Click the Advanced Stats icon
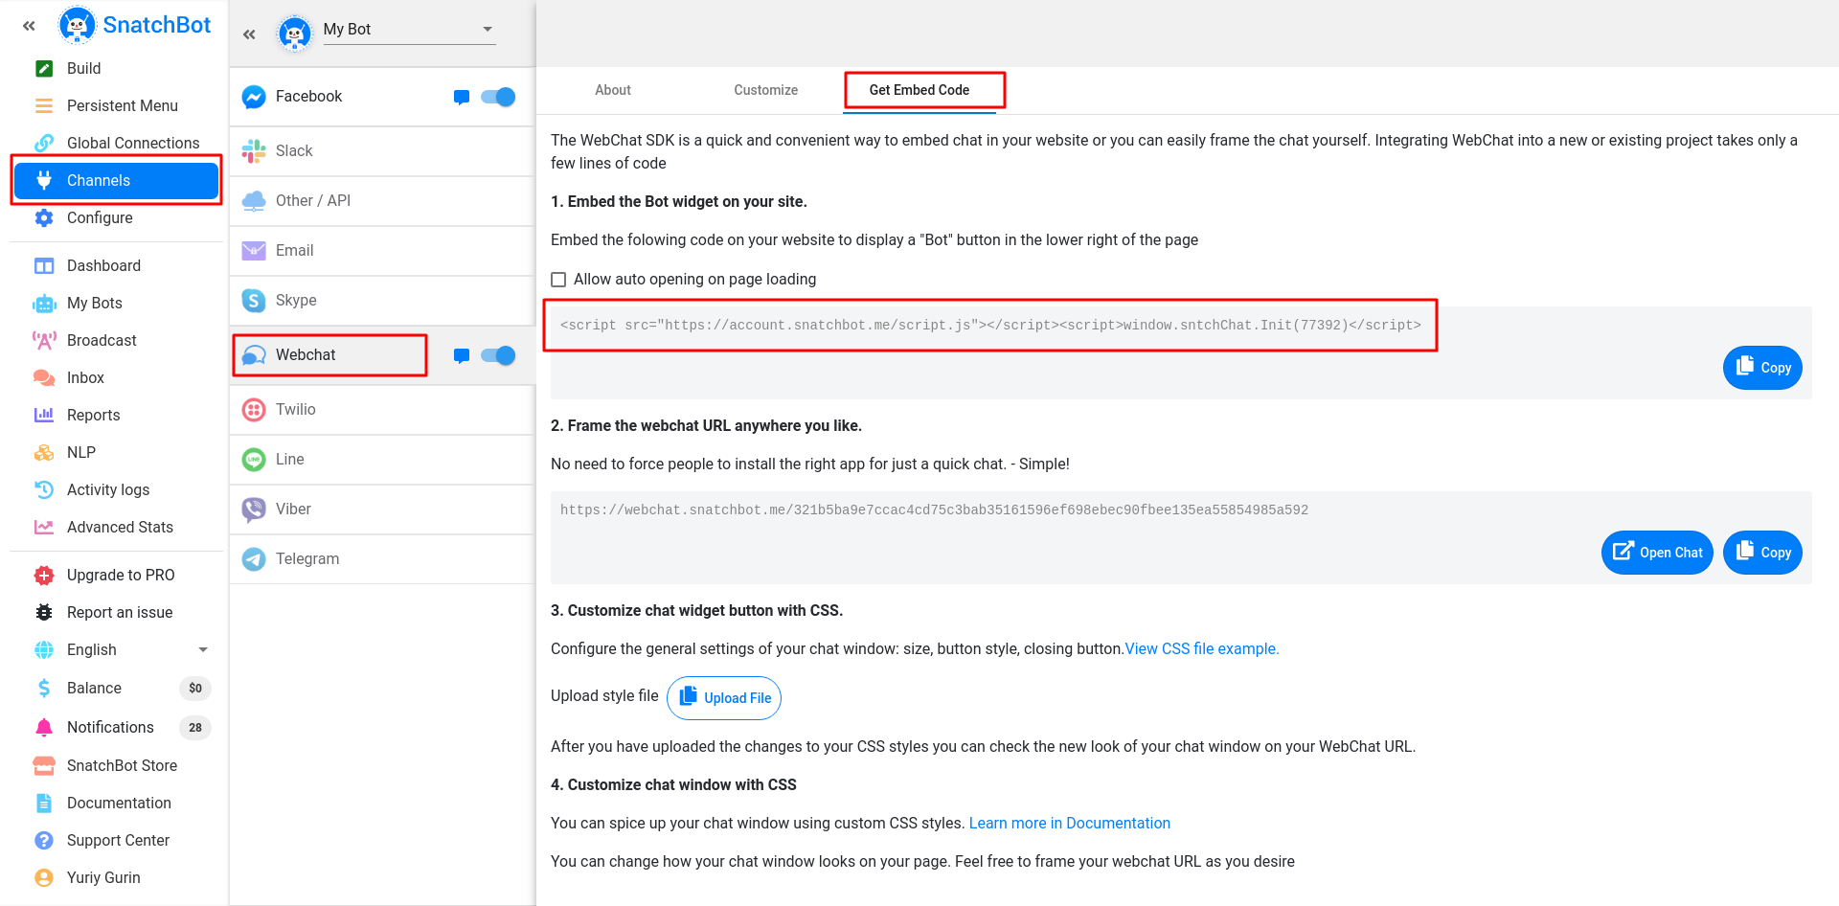Screen dimensions: 1839x906 44,527
